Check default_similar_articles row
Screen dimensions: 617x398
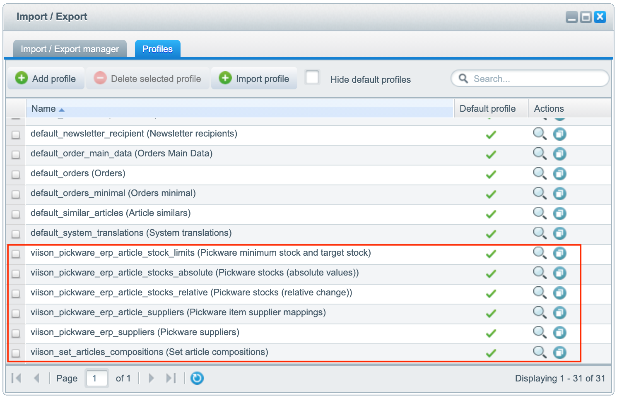(16, 214)
